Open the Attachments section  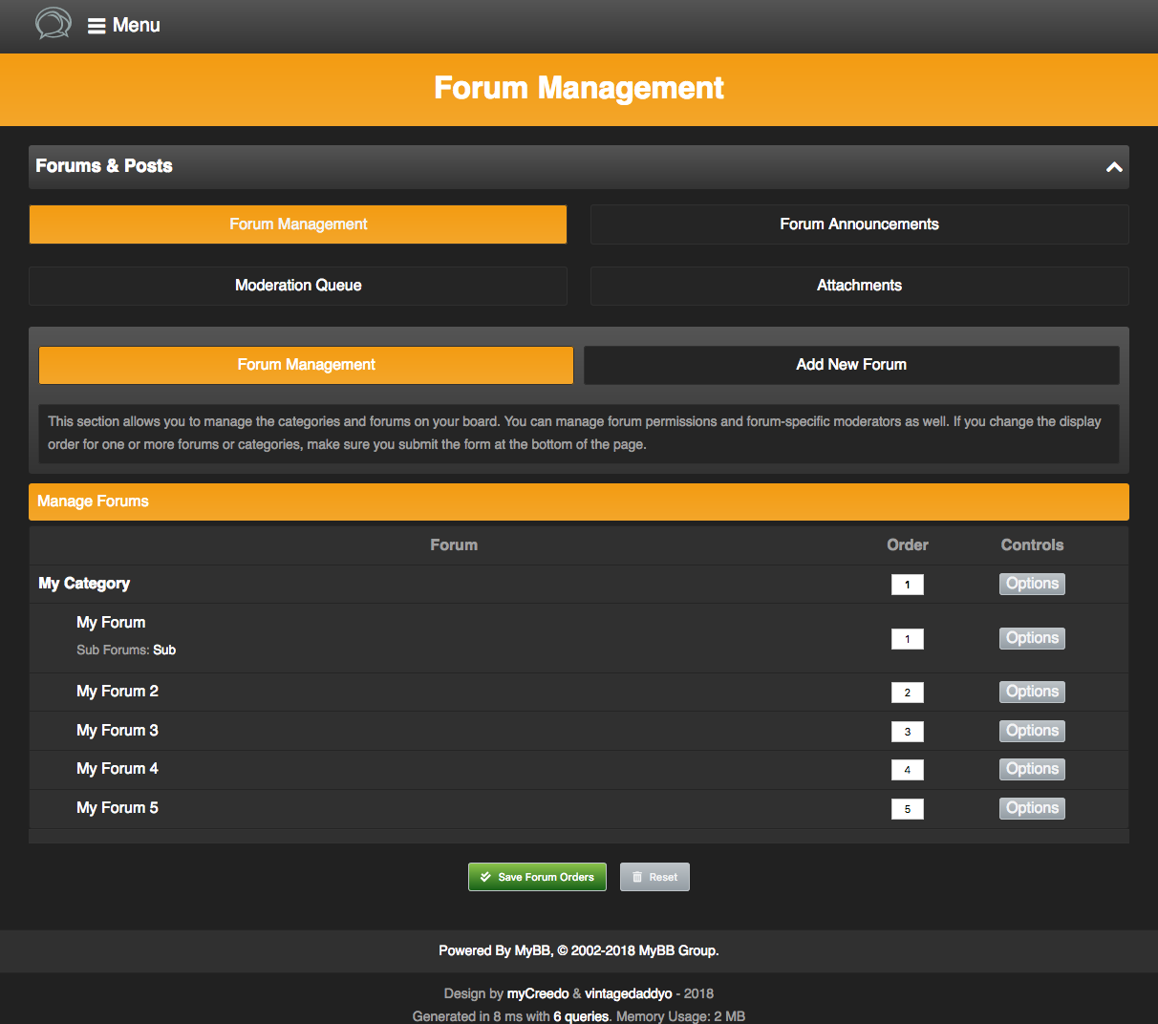859,286
